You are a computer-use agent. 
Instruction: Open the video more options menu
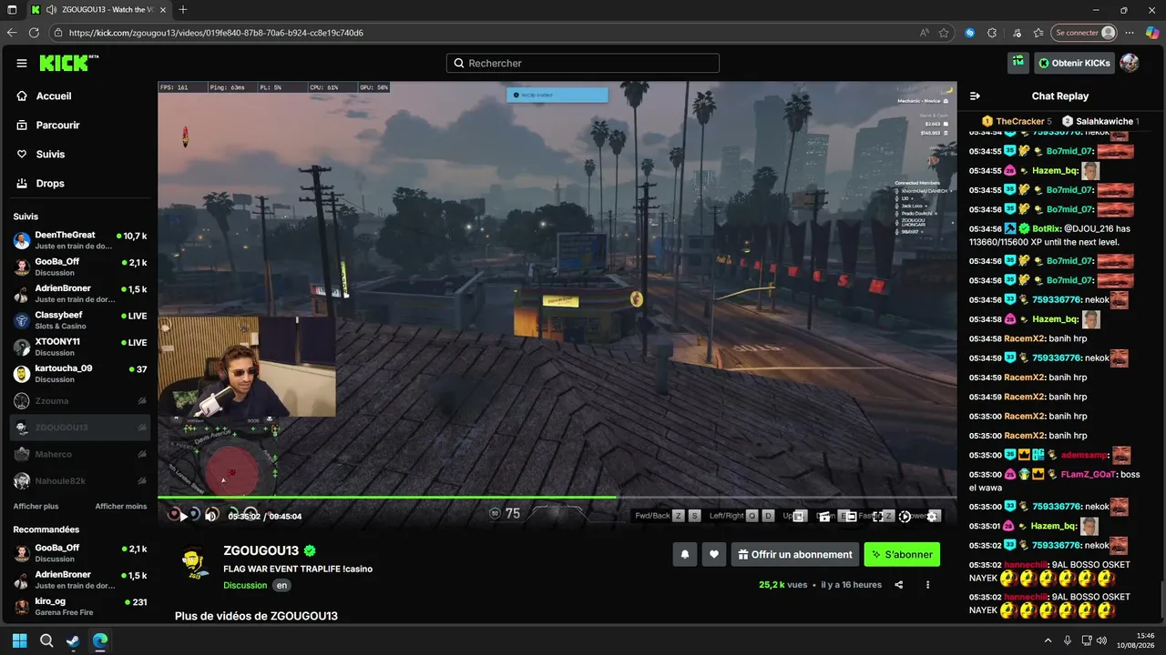click(927, 585)
